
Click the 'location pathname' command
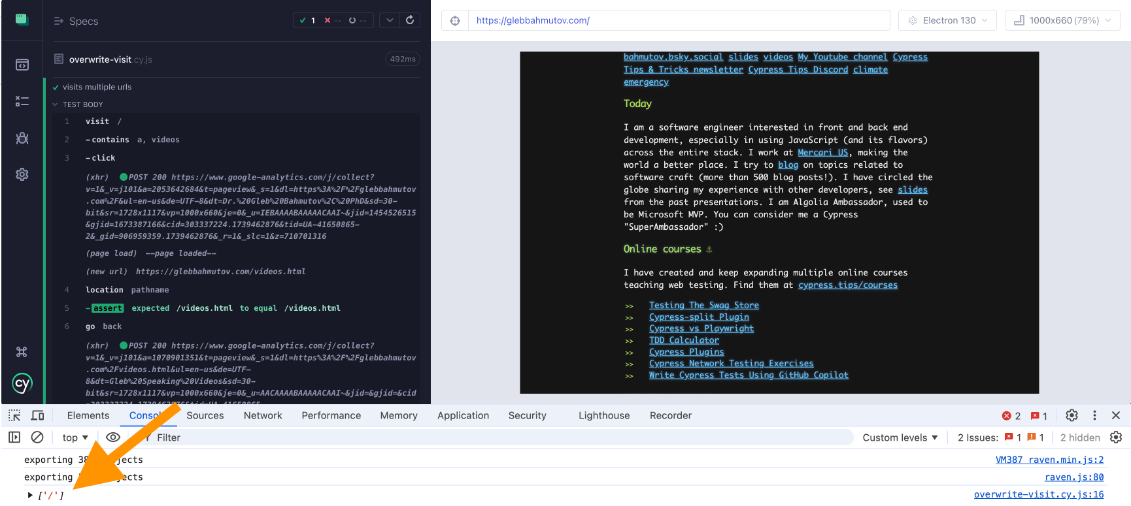[x=235, y=290]
